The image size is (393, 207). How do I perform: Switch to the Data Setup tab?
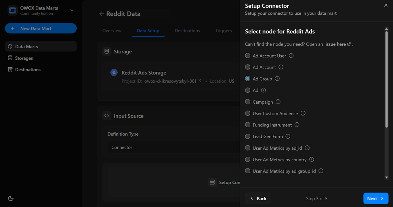tap(148, 31)
